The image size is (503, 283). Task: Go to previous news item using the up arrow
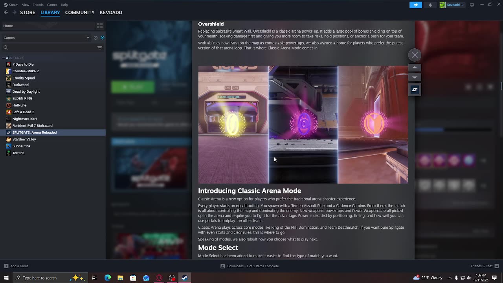(415, 68)
